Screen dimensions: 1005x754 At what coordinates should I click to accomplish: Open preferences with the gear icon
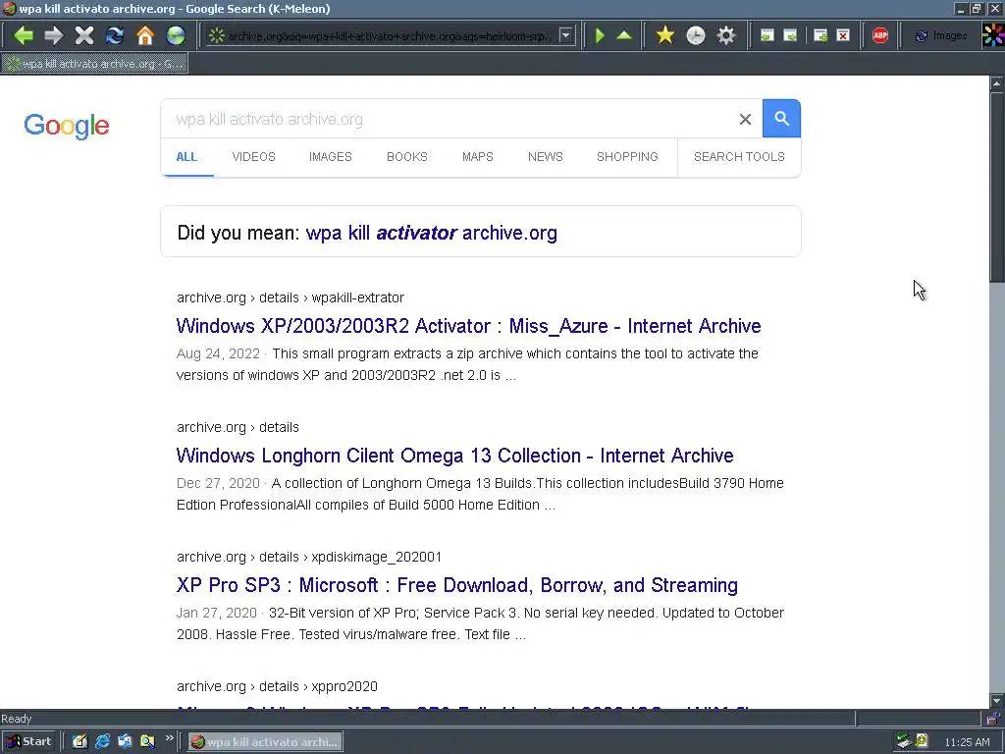pos(725,35)
